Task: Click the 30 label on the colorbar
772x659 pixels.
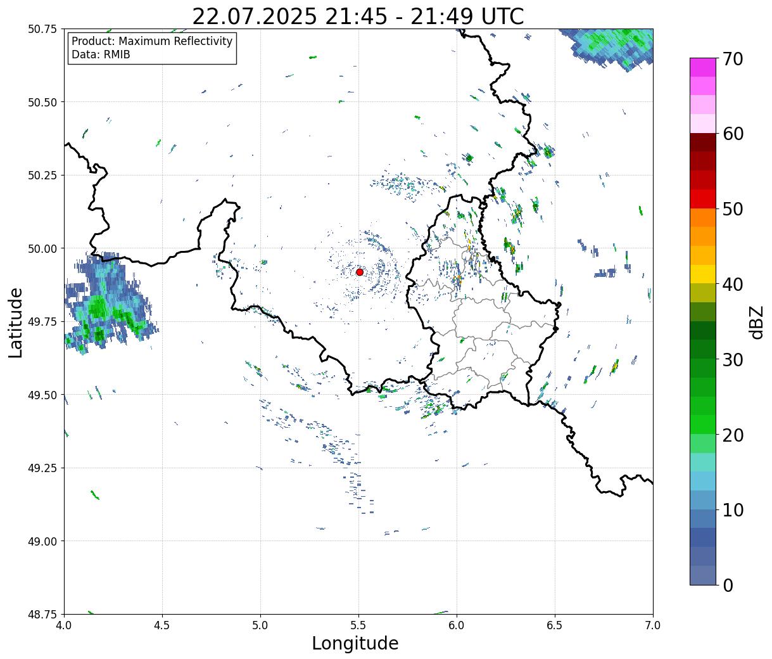Action: click(733, 360)
